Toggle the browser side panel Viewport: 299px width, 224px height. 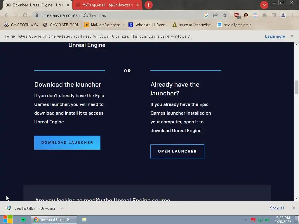pyautogui.click(x=274, y=15)
